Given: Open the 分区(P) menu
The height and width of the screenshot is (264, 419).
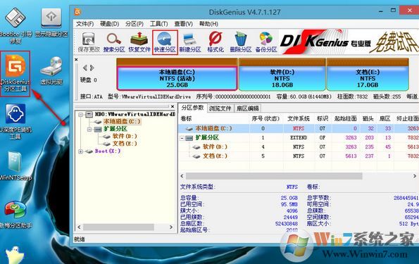Looking at the screenshot, I should (x=135, y=24).
